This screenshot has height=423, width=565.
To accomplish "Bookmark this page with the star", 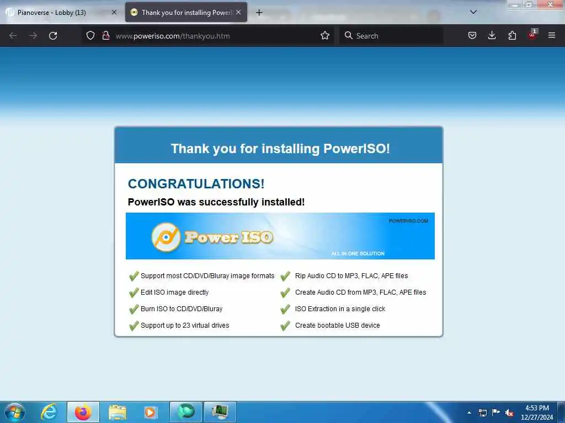I will click(x=325, y=36).
